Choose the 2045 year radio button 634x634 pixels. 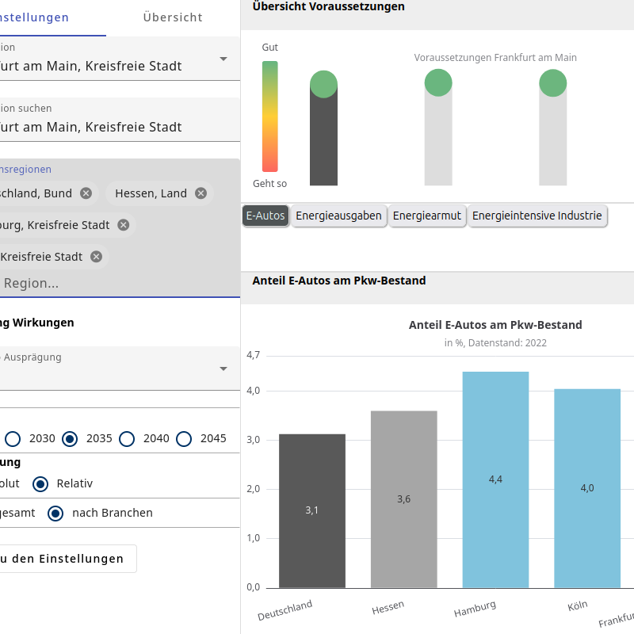185,438
